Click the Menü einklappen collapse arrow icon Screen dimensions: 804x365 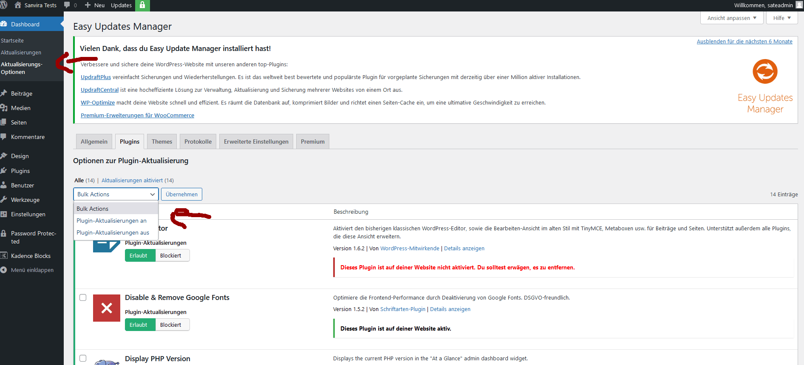pyautogui.click(x=4, y=270)
